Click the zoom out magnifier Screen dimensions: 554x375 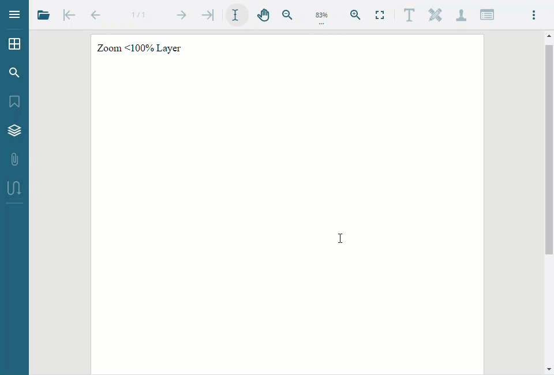(x=287, y=15)
